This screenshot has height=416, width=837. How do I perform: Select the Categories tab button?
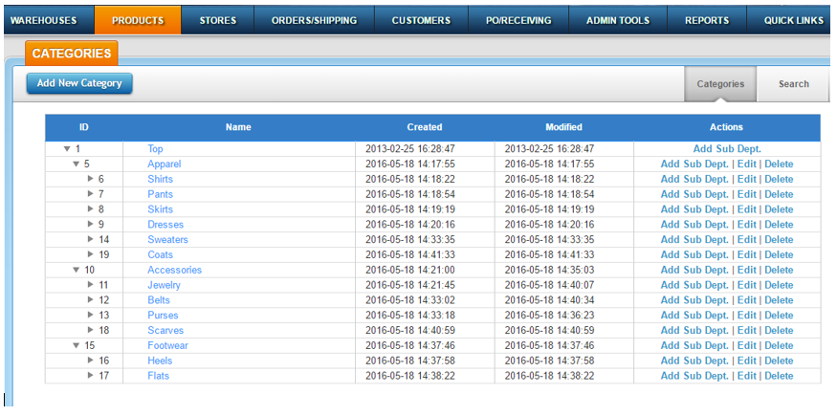[720, 84]
